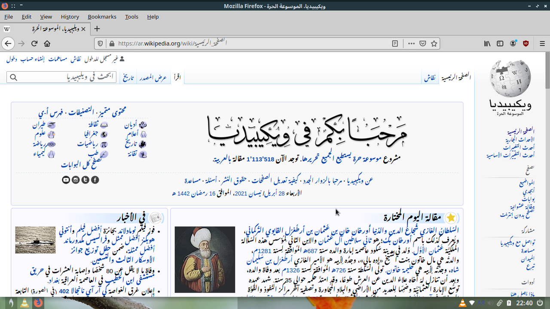Image resolution: width=550 pixels, height=309 pixels.
Task: Open the Help menu
Action: coord(153,17)
